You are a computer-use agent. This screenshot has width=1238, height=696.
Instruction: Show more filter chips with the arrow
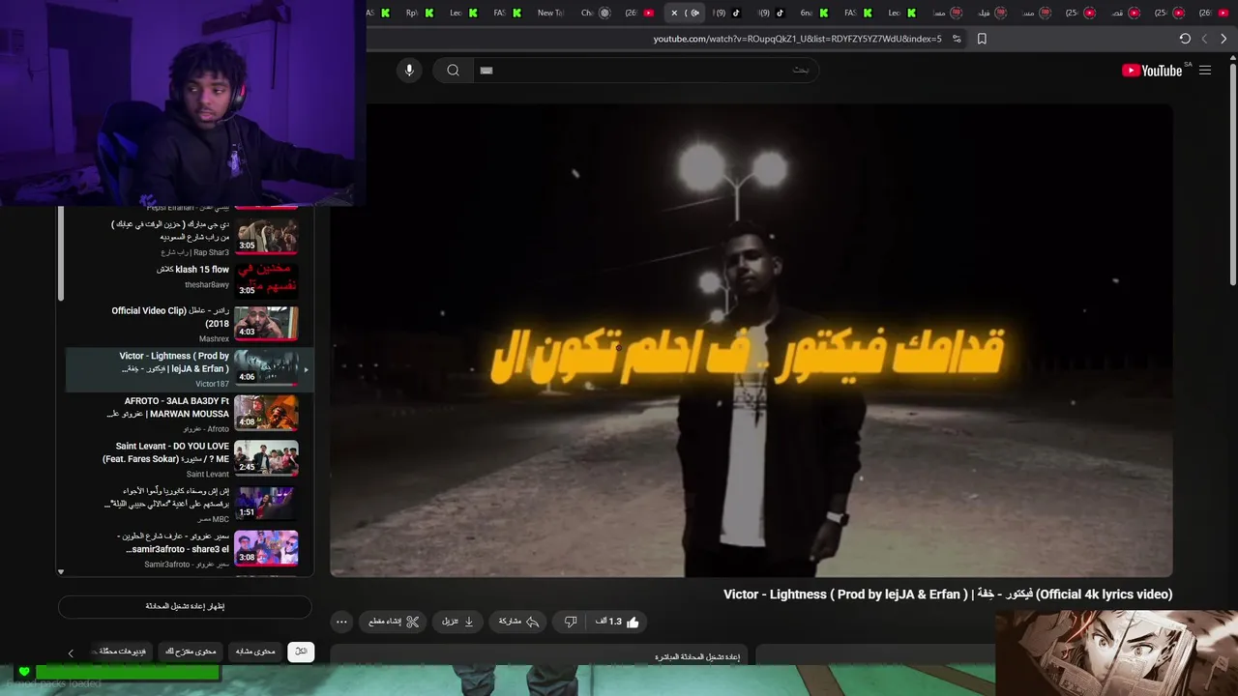(x=71, y=653)
